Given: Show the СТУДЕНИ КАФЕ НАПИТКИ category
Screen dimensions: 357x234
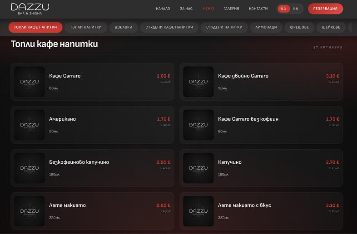Looking at the screenshot, I should coord(169,27).
